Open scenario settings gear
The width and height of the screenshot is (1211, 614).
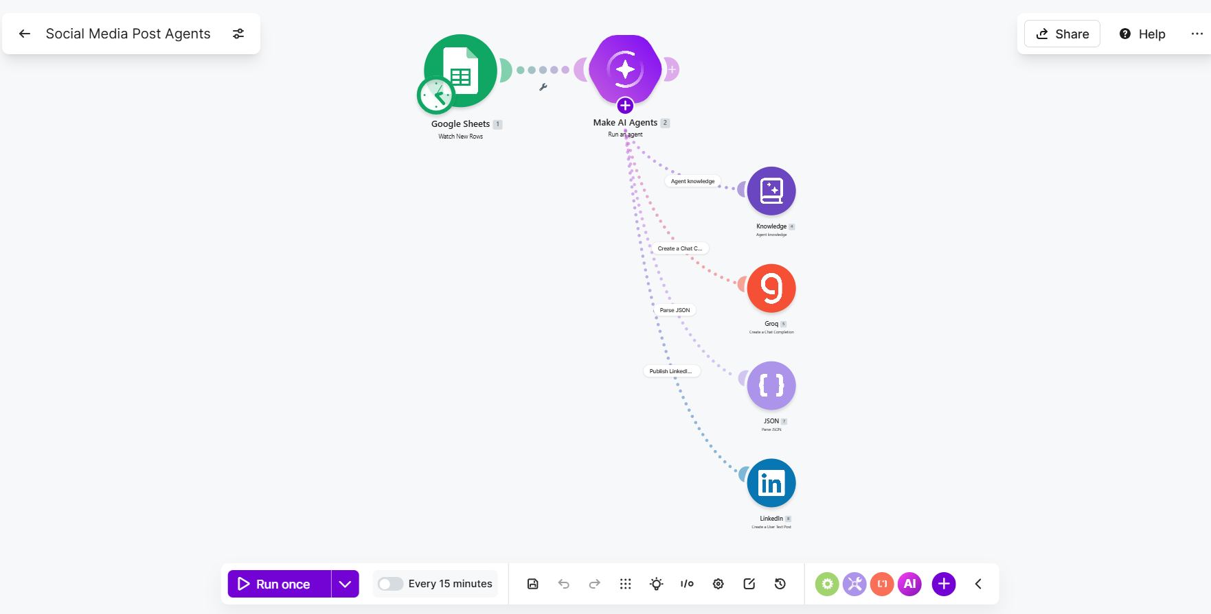pyautogui.click(x=718, y=584)
